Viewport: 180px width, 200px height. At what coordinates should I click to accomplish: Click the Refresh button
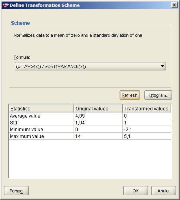(x=130, y=95)
